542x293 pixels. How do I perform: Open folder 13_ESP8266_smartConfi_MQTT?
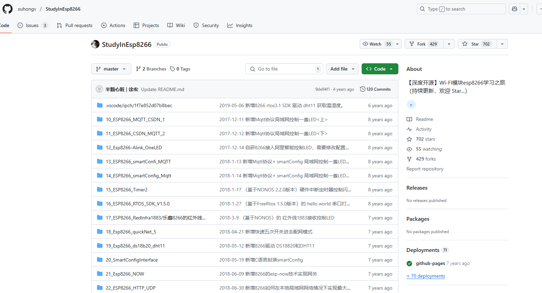tap(138, 162)
